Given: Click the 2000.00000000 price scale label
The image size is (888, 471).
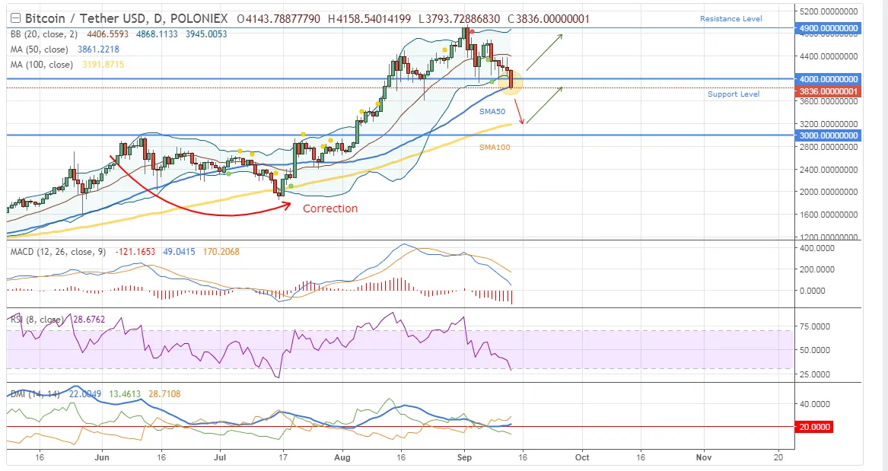Looking at the screenshot, I should click(x=828, y=192).
